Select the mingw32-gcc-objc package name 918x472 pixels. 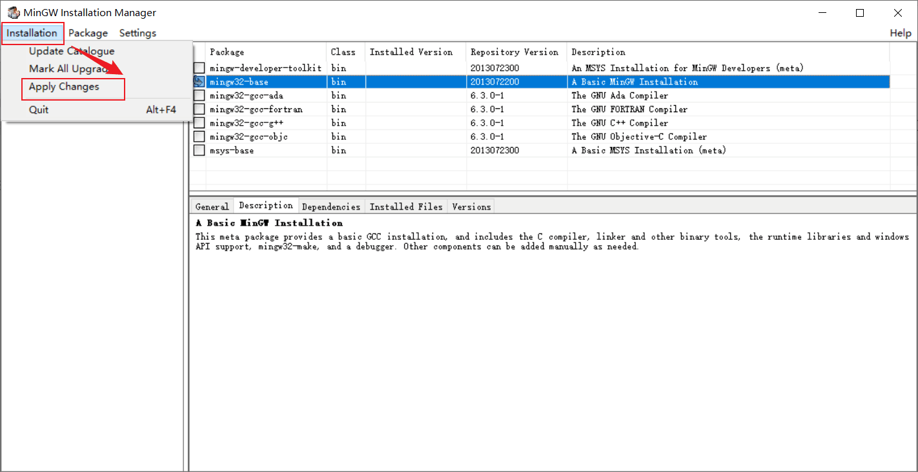click(x=249, y=136)
